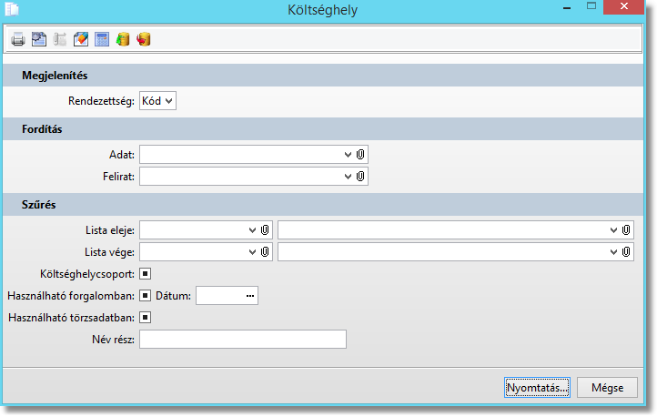This screenshot has width=657, height=417.
Task: Open the Dátum picker ellipsis button
Action: coord(250,296)
